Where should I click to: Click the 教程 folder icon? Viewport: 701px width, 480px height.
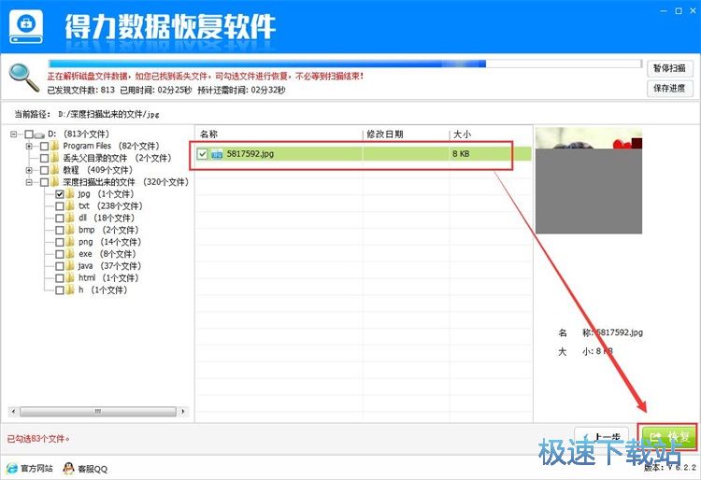click(55, 170)
